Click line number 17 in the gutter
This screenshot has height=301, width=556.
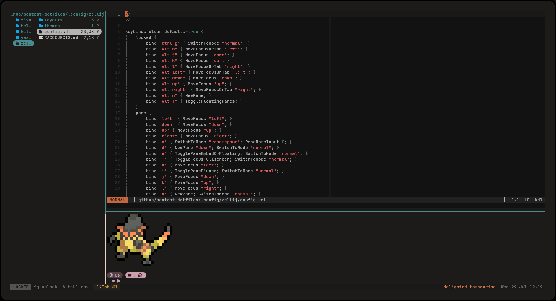click(117, 113)
